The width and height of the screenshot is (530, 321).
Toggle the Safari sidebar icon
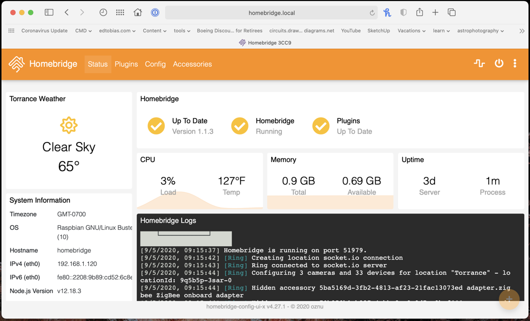click(x=49, y=13)
